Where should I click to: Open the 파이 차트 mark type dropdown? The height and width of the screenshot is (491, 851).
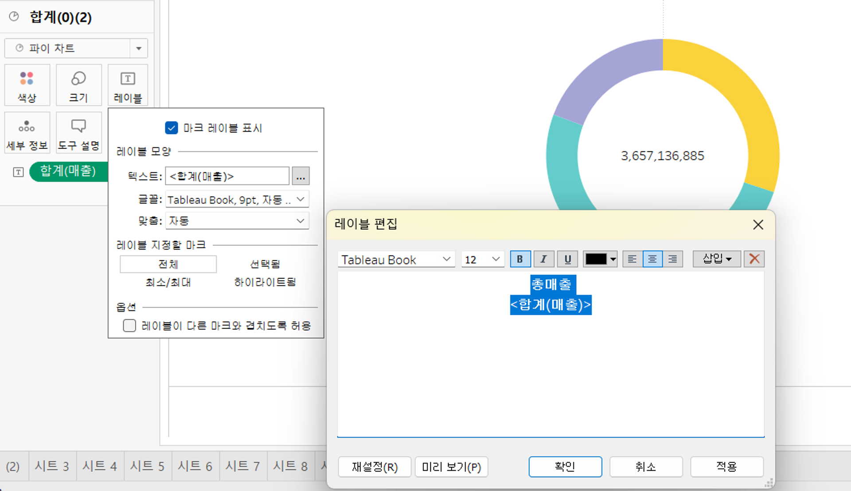pyautogui.click(x=138, y=48)
